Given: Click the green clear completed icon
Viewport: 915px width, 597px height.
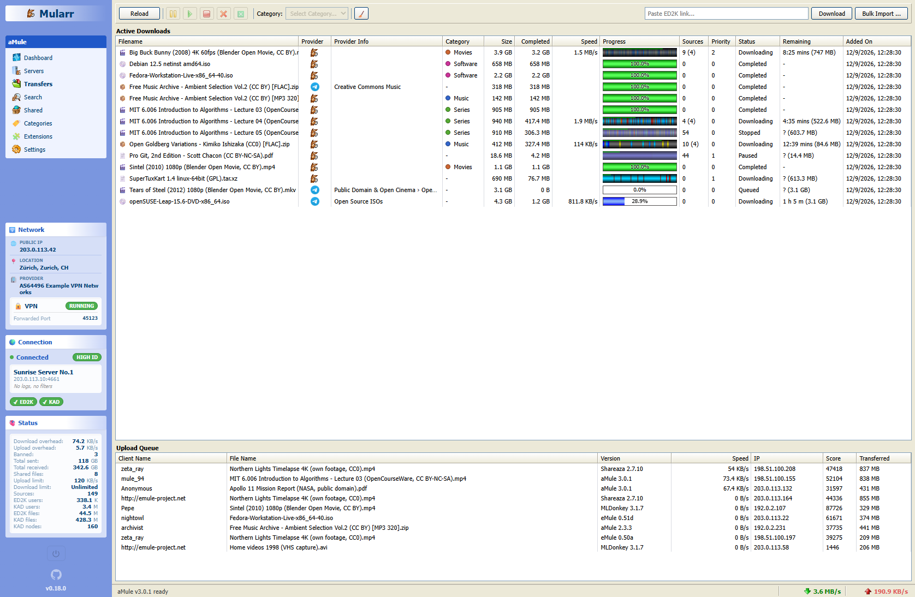Looking at the screenshot, I should coord(240,14).
